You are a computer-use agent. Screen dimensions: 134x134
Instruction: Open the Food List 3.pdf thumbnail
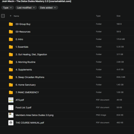[11, 108]
